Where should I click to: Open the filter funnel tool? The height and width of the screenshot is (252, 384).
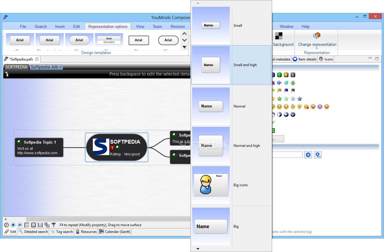(53, 225)
